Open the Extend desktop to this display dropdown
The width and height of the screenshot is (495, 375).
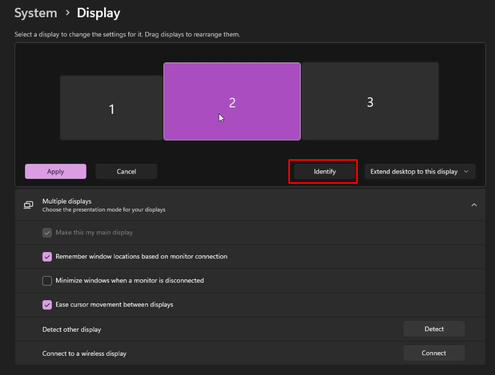pyautogui.click(x=414, y=171)
